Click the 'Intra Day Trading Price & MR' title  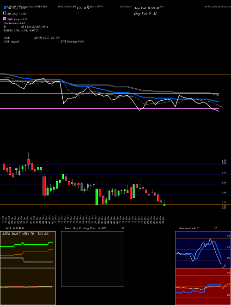[85, 228]
